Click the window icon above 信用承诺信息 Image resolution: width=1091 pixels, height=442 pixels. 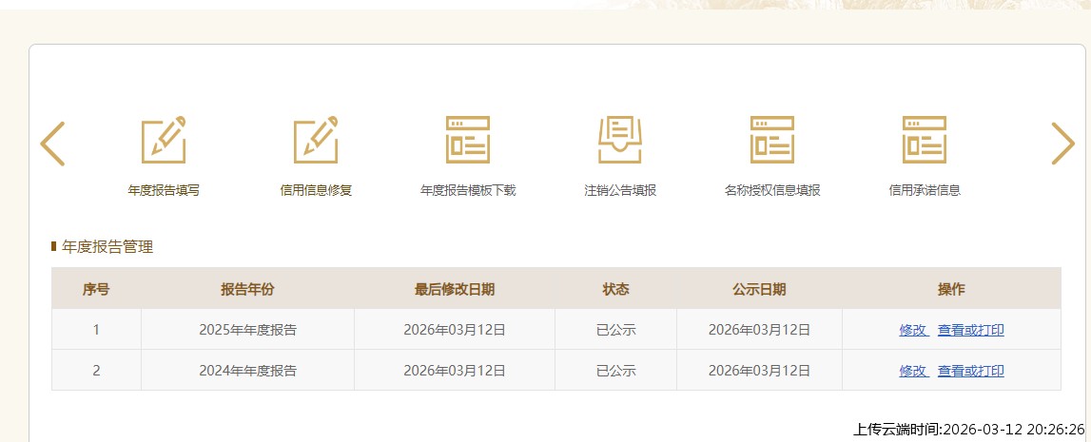click(925, 140)
